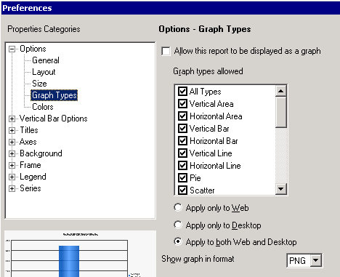The image size is (340, 277).
Task: Choose Apply only to Web
Action: click(x=178, y=207)
